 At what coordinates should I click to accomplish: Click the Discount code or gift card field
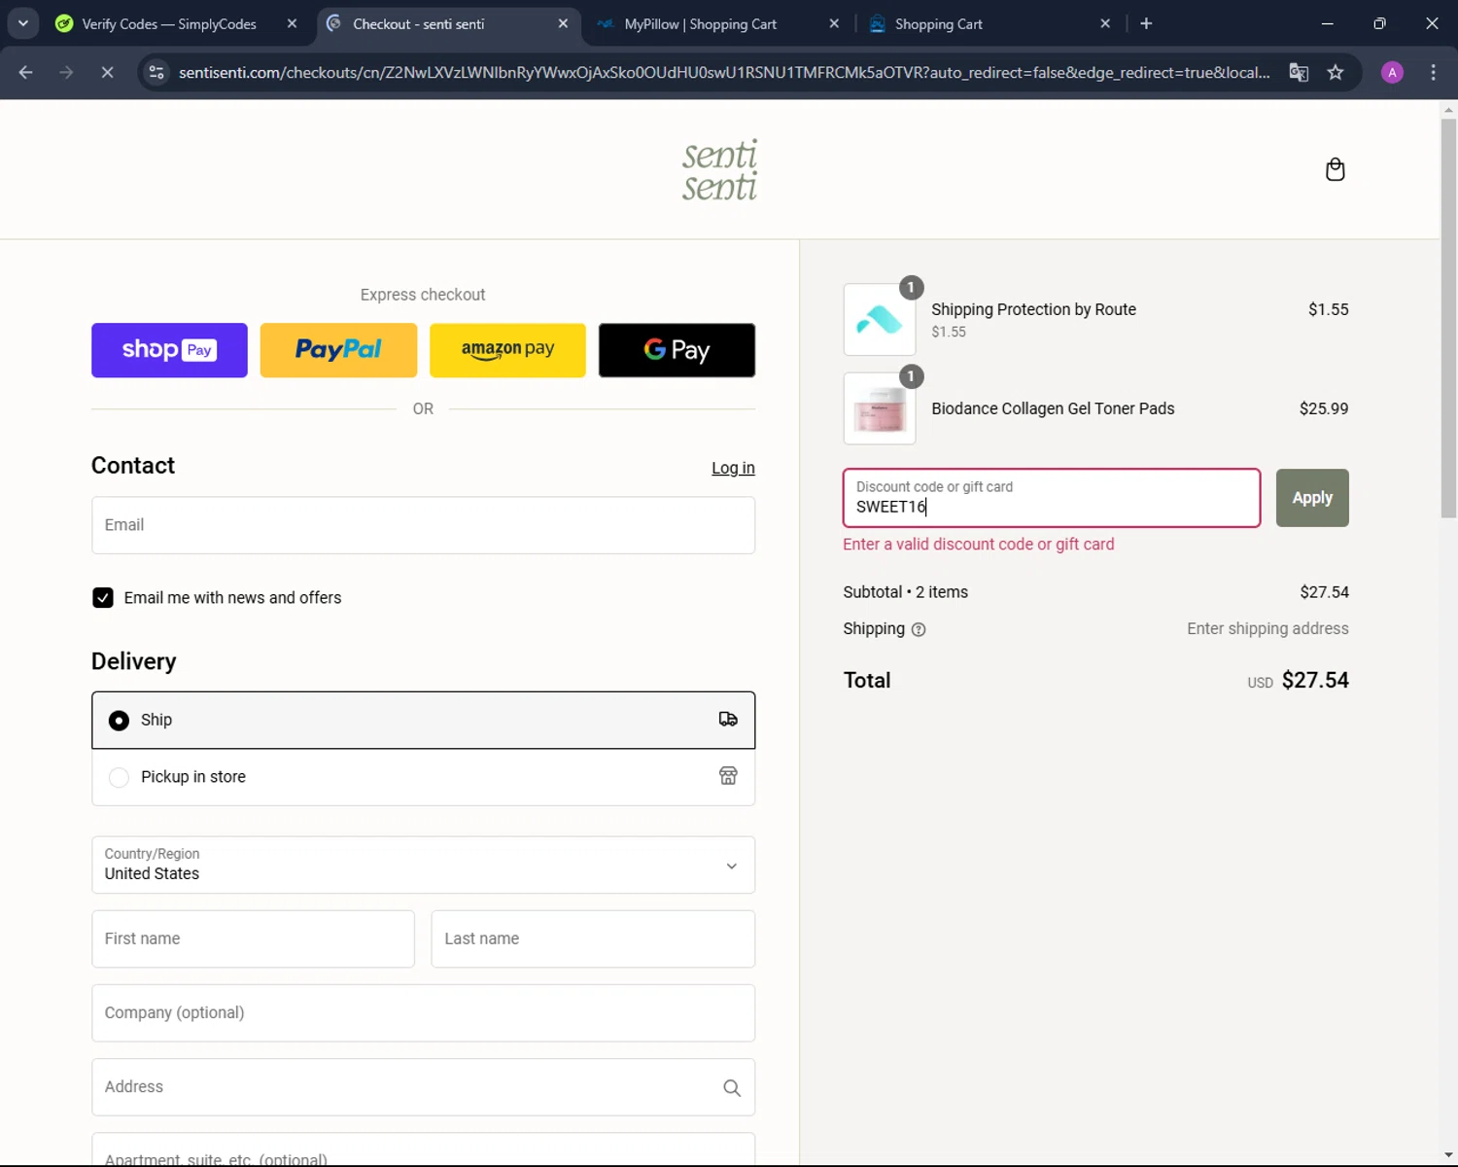[x=1052, y=498]
